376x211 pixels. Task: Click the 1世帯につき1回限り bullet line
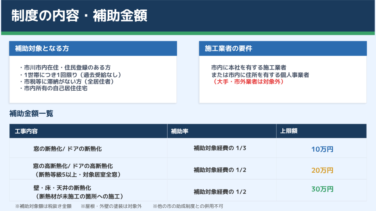click(70, 74)
